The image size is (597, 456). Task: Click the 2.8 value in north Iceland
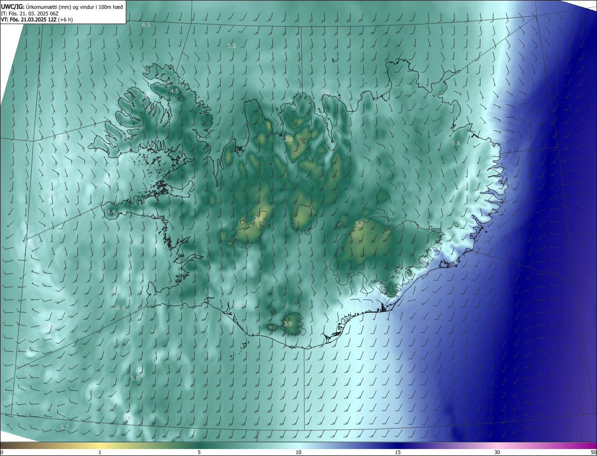[x=289, y=139]
